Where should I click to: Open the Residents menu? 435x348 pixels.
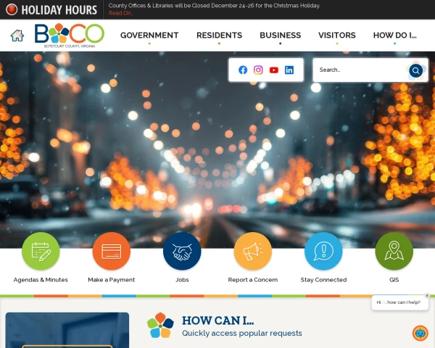pos(219,36)
